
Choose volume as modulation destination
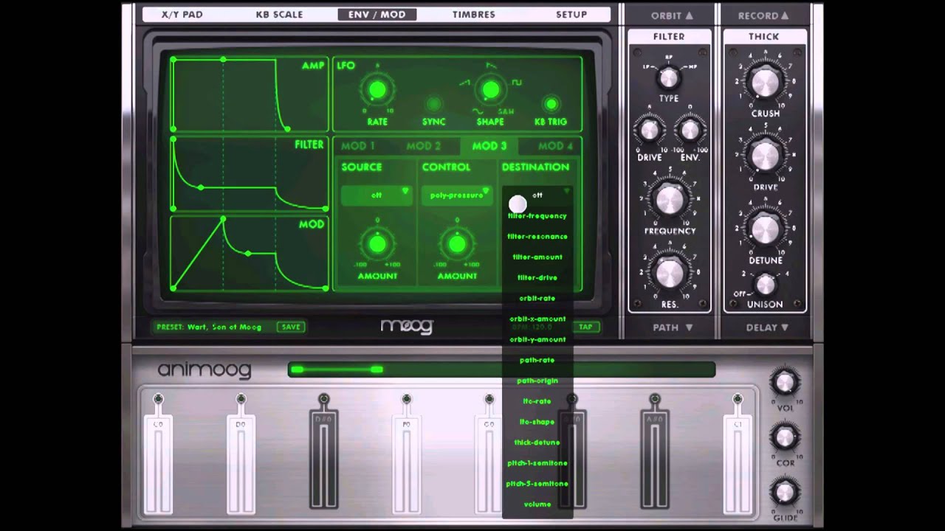point(537,505)
